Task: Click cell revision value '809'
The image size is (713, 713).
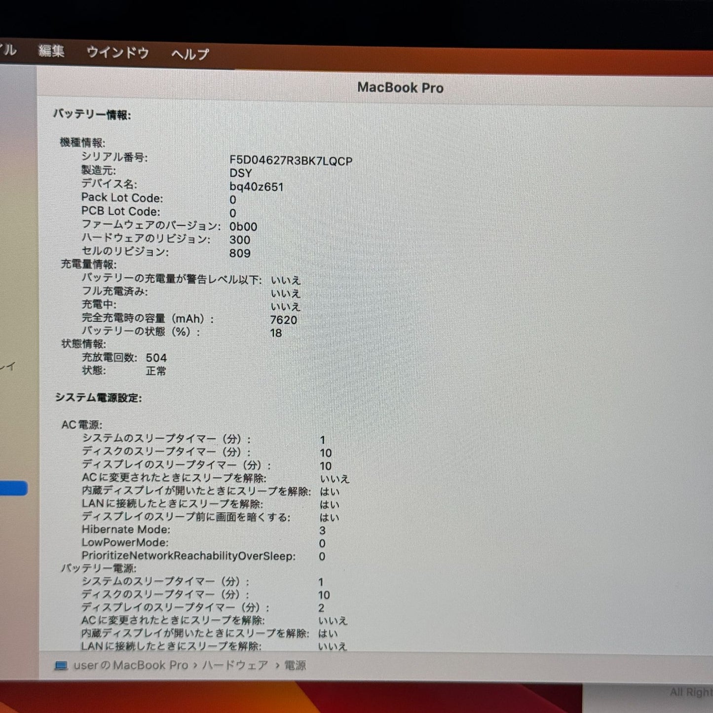Action: click(x=240, y=253)
